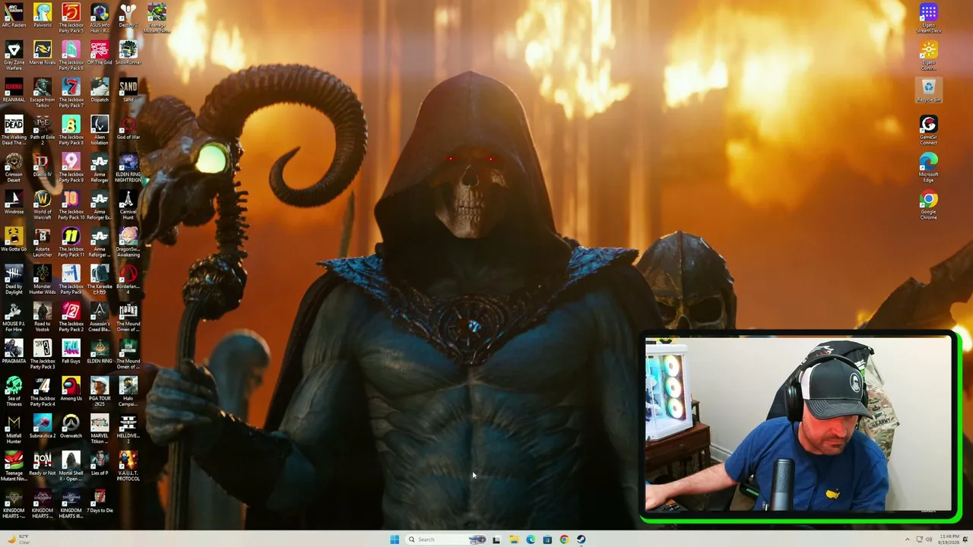
Task: Click the DragonSword Awakening icon
Action: point(128,242)
